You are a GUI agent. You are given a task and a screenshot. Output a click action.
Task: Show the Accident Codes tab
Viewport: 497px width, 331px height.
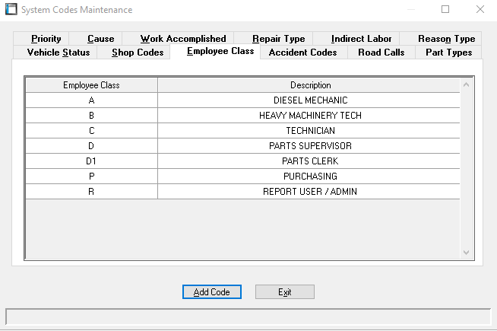(302, 53)
